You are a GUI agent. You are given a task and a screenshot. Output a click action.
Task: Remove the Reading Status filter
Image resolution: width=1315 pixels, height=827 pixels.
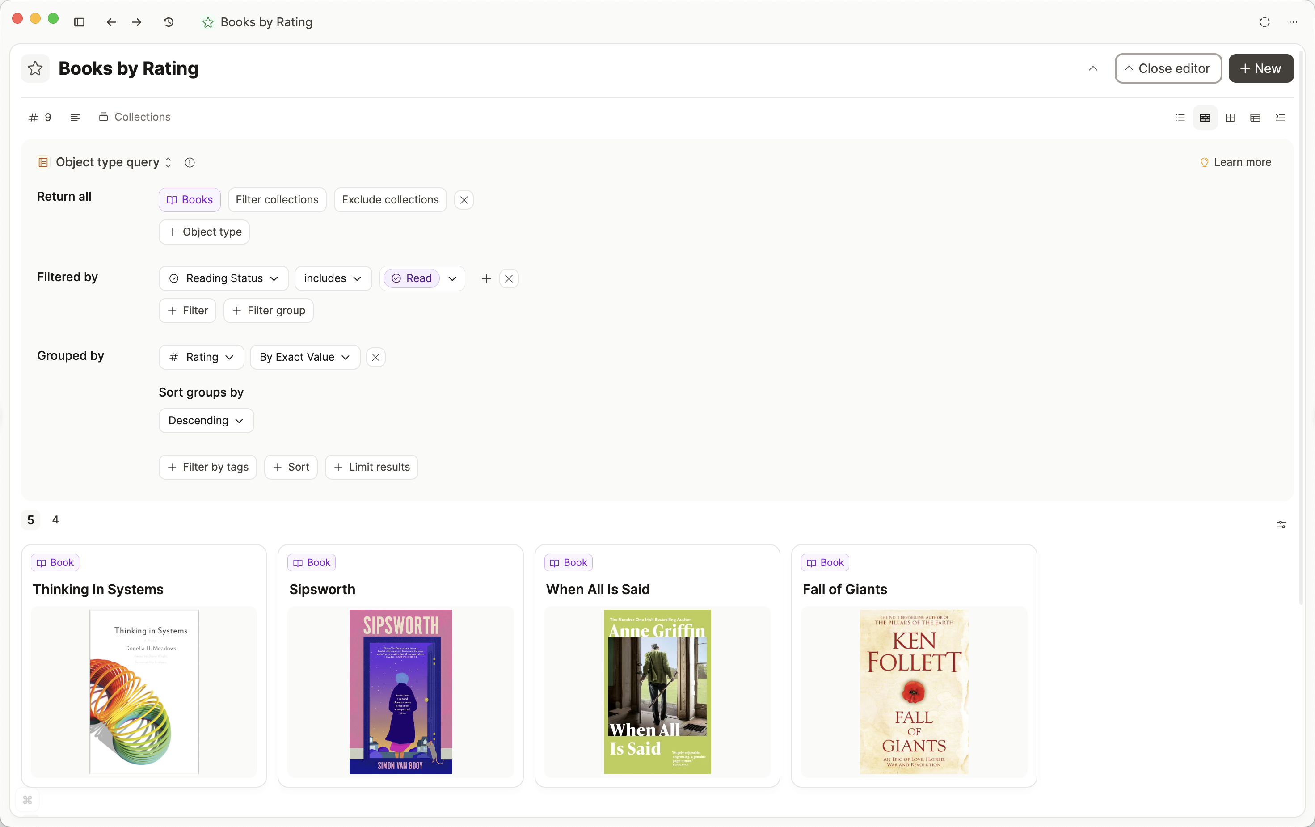coord(508,278)
